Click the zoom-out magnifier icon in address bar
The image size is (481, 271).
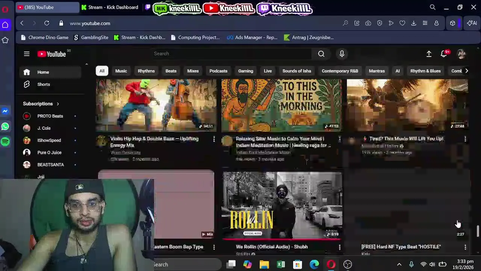tap(345, 23)
